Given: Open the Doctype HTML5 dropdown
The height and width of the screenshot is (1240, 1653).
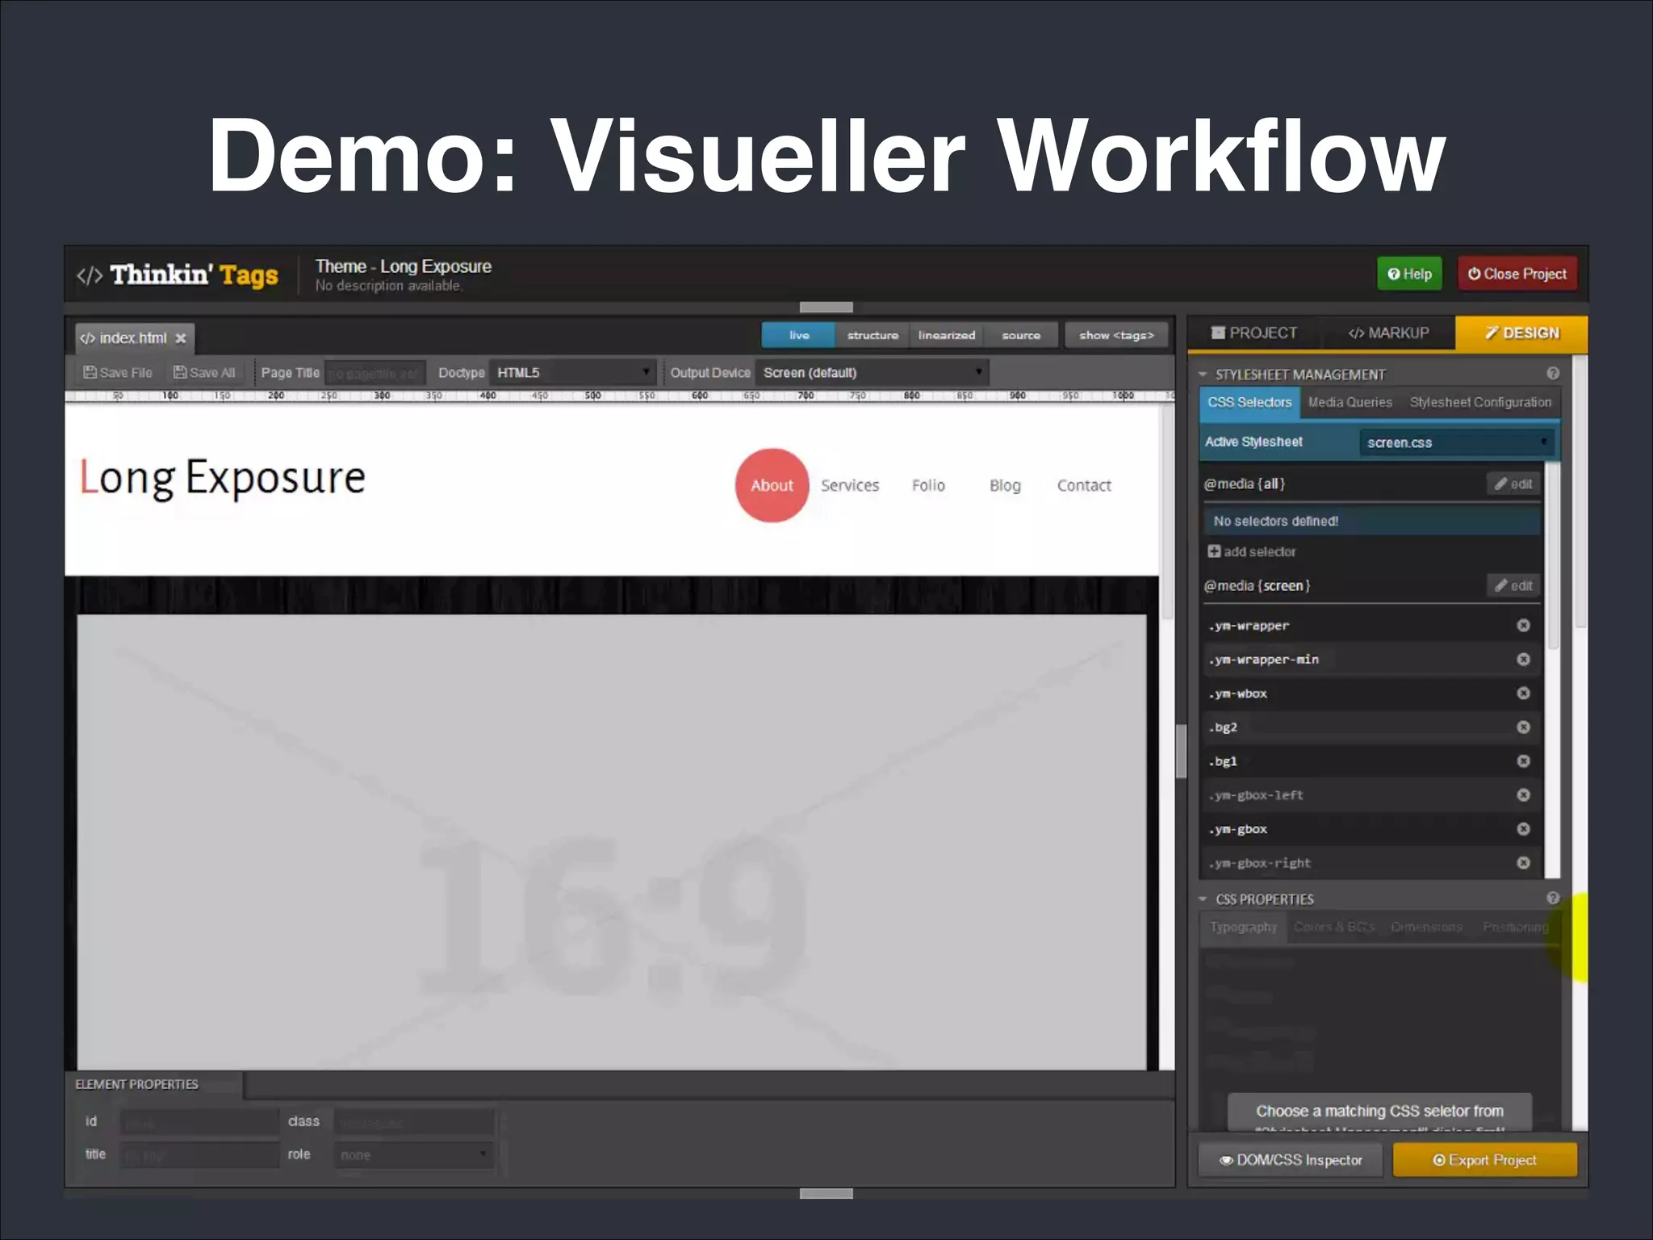Looking at the screenshot, I should (572, 372).
